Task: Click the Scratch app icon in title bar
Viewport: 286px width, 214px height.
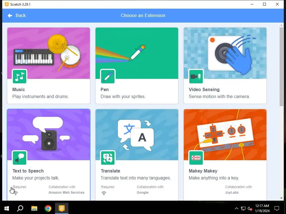Action: click(7, 4)
